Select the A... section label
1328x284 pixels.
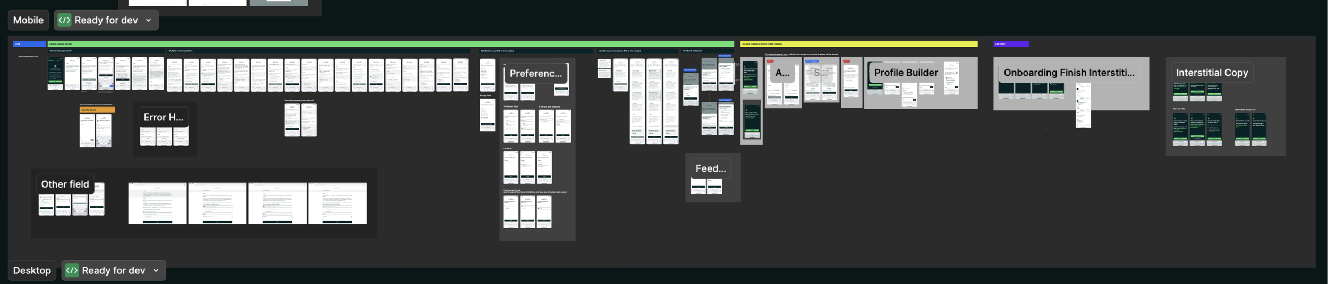782,73
